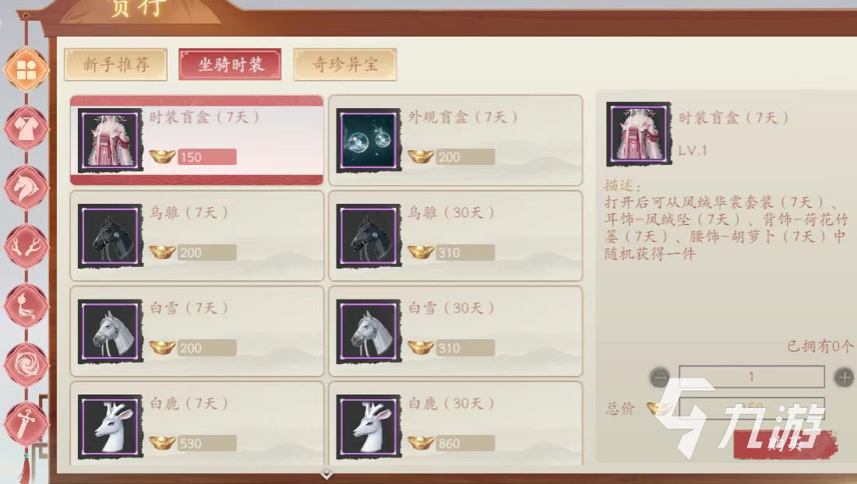Click the minus quantity button

[x=660, y=377]
